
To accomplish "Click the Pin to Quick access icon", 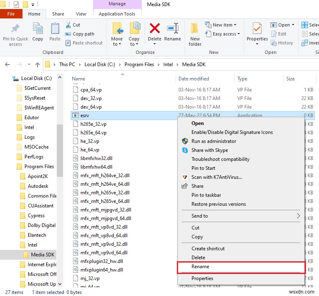I will (x=16, y=29).
